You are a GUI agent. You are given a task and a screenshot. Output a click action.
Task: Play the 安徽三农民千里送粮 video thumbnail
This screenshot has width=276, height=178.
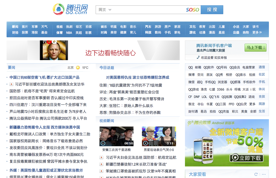[x=116, y=136]
